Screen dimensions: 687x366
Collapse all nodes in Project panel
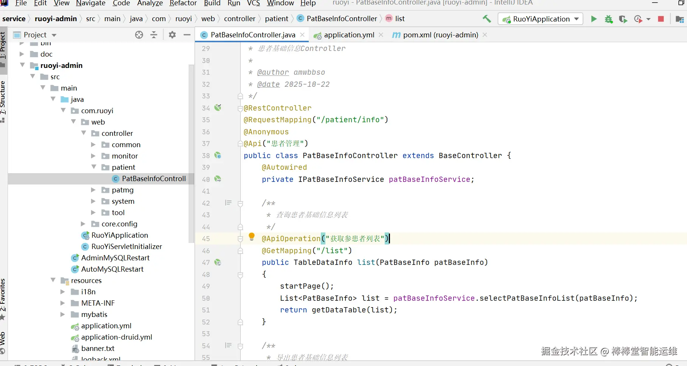[x=154, y=35]
